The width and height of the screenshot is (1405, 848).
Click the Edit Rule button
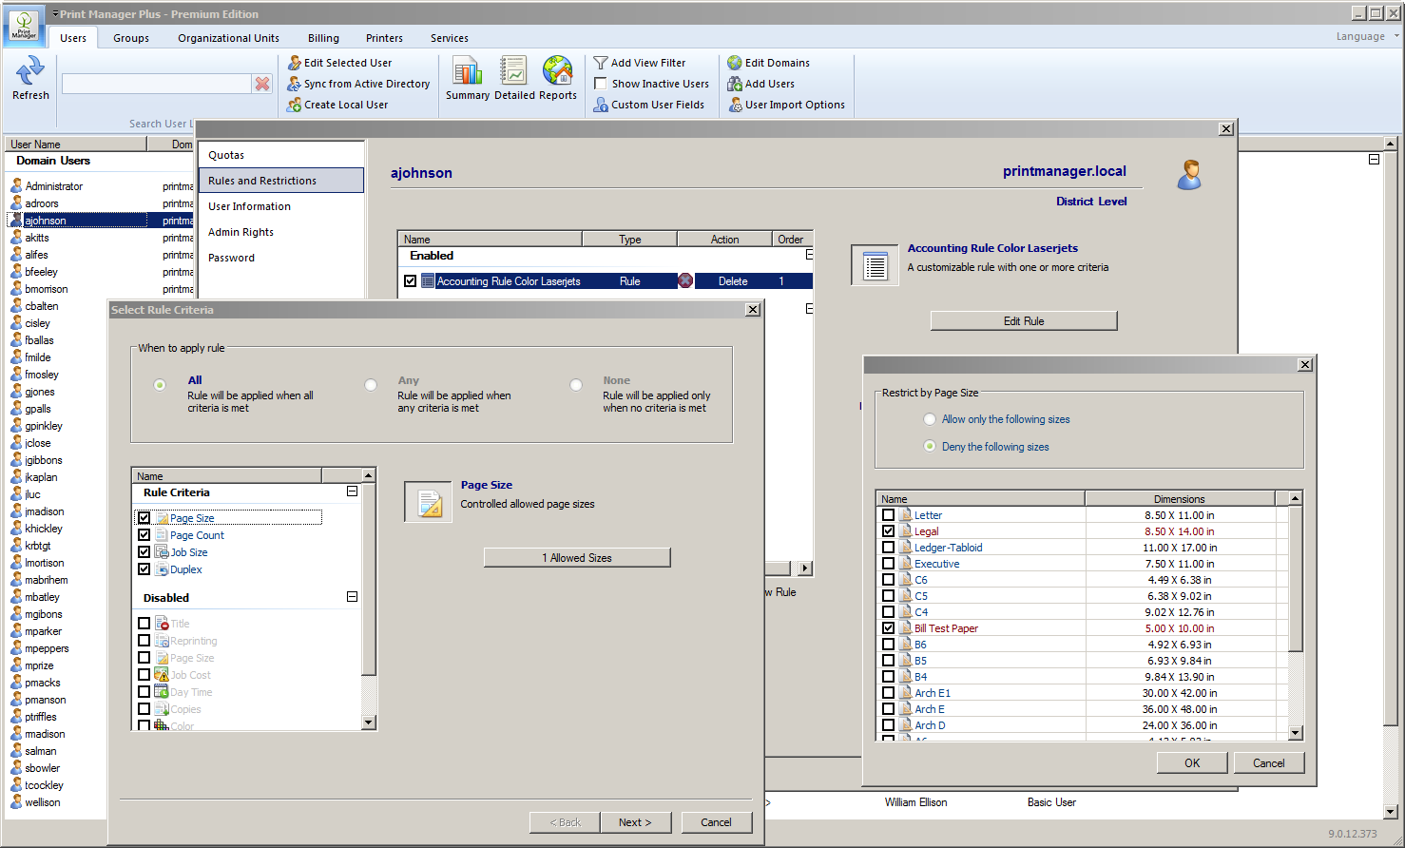[1024, 321]
